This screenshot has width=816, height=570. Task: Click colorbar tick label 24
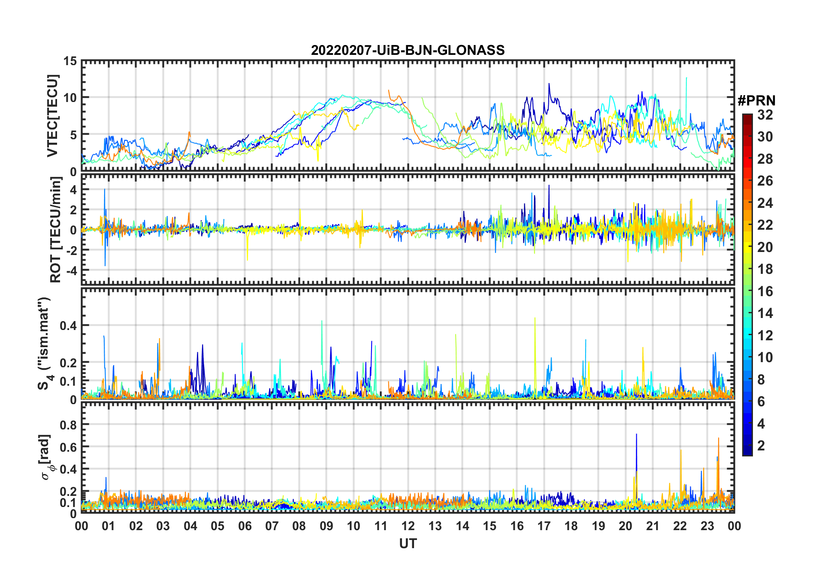pos(765,203)
